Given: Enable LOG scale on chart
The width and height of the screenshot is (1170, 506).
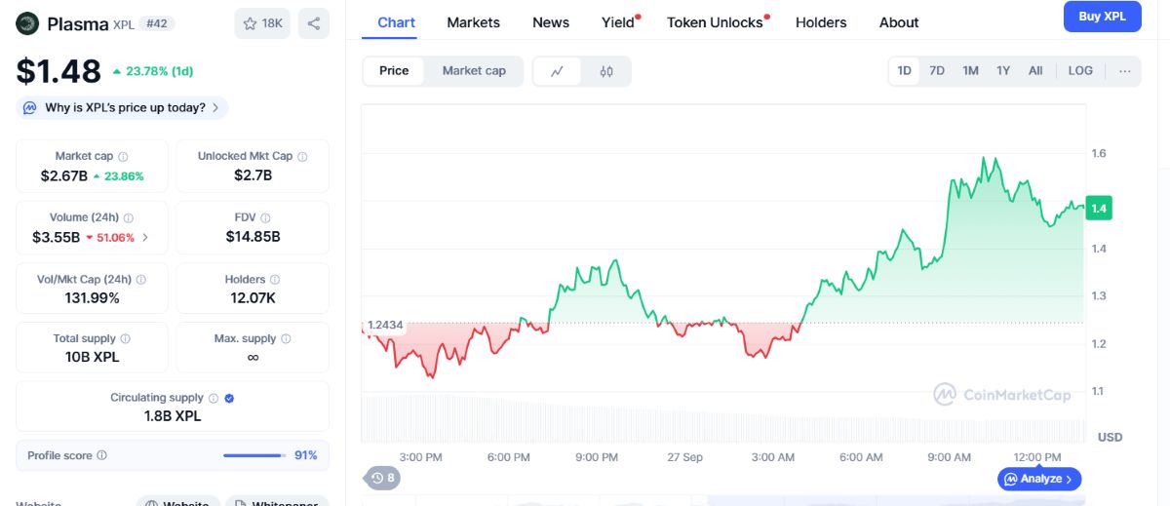Looking at the screenshot, I should [x=1080, y=71].
